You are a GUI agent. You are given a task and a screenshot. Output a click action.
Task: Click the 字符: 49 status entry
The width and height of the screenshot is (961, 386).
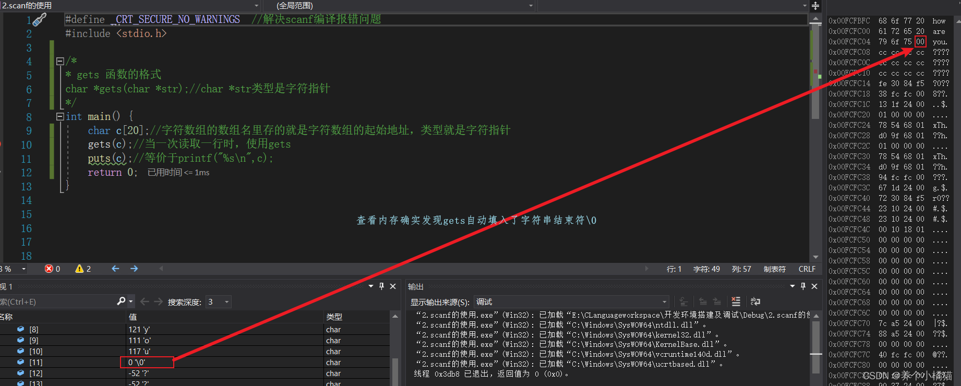[x=706, y=269]
